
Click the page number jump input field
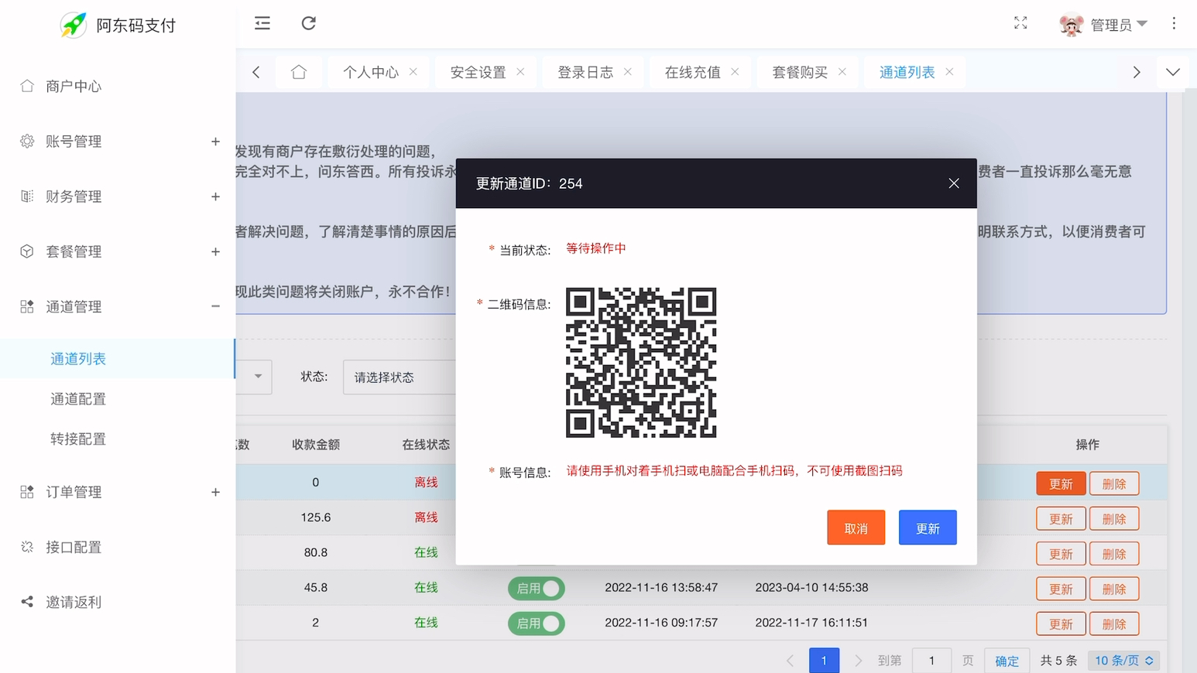pyautogui.click(x=931, y=661)
